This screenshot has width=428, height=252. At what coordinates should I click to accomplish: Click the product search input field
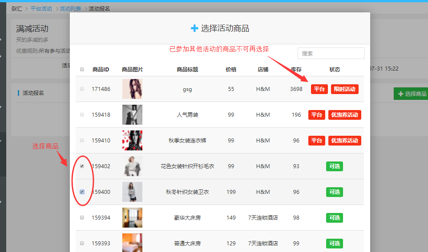(331, 53)
